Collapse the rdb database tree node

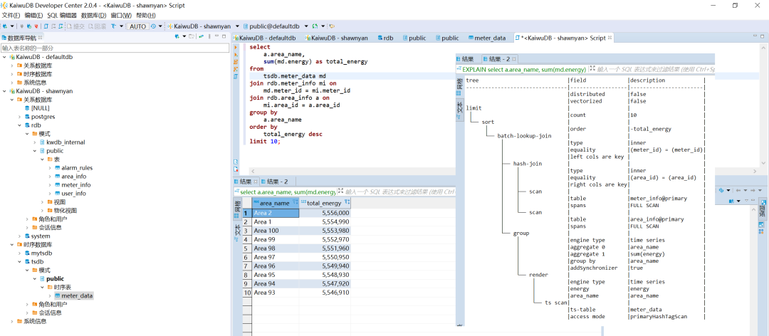[x=19, y=125]
